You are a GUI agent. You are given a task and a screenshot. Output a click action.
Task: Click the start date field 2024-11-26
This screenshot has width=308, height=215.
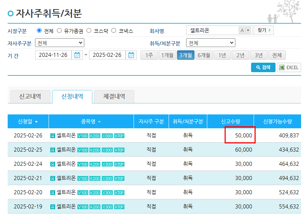pyautogui.click(x=53, y=55)
